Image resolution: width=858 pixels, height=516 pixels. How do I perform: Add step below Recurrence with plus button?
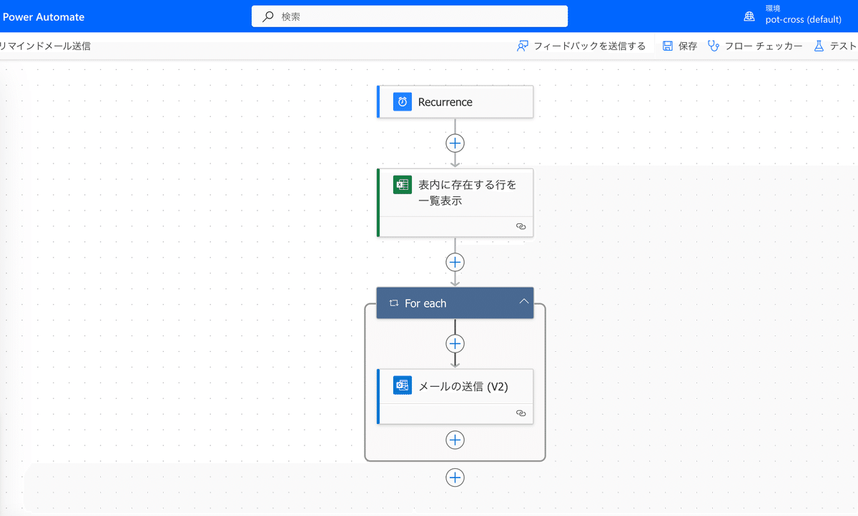point(455,143)
